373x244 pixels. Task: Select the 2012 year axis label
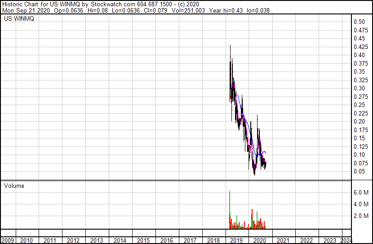pos(73,240)
